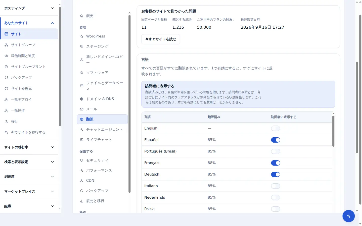
Task: Open 一括操作 in the left sidebar
Action: tap(29, 110)
